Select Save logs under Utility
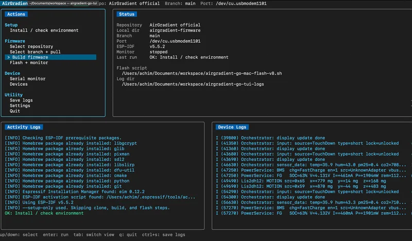This screenshot has width=412, height=241. (x=21, y=100)
